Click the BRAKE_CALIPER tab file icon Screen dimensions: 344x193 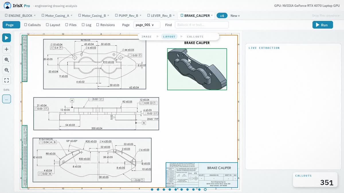tap(182, 16)
